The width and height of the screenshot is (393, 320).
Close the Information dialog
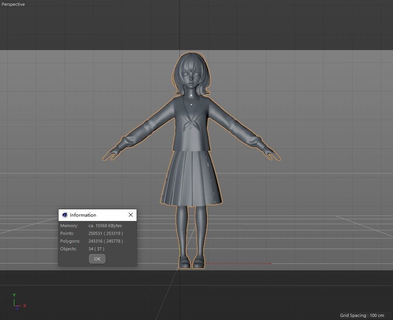tap(131, 215)
